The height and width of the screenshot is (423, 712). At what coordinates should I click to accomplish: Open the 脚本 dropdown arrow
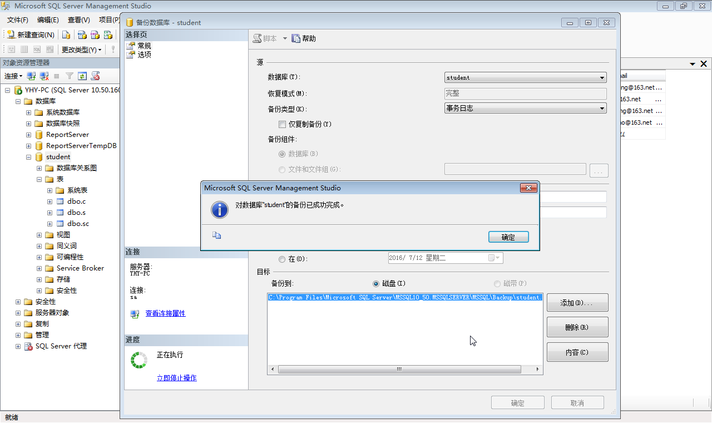pos(285,38)
